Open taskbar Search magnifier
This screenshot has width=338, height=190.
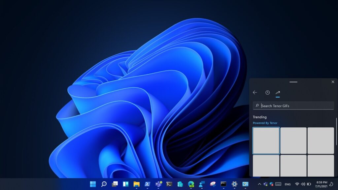pyautogui.click(x=104, y=184)
